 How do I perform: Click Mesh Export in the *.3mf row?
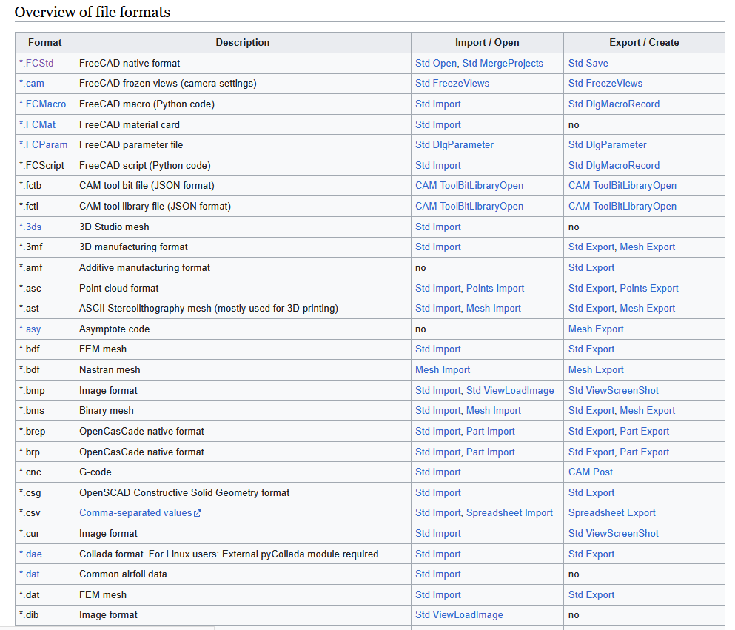coord(648,247)
